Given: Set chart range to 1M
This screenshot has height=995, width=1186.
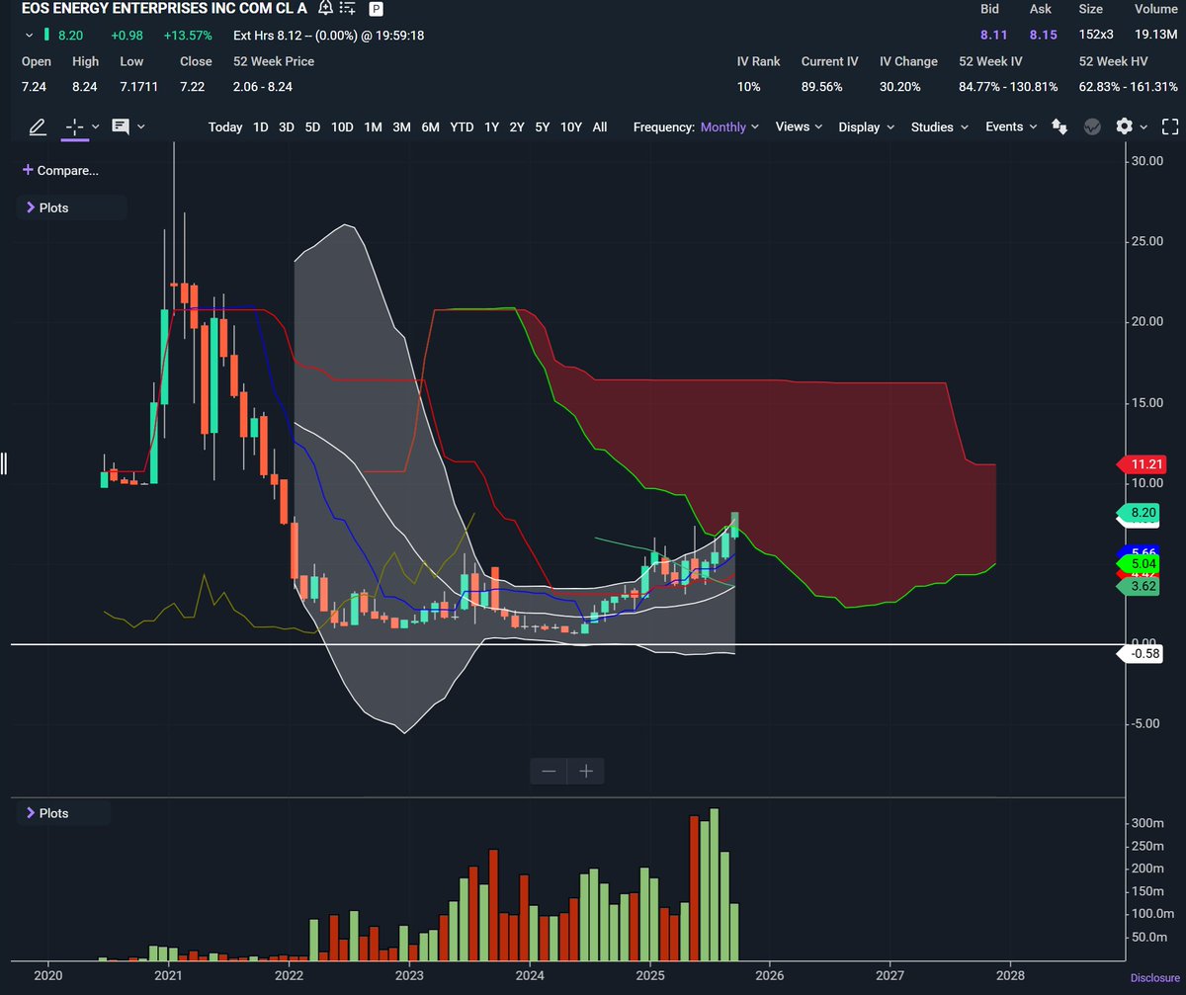Looking at the screenshot, I should point(374,126).
